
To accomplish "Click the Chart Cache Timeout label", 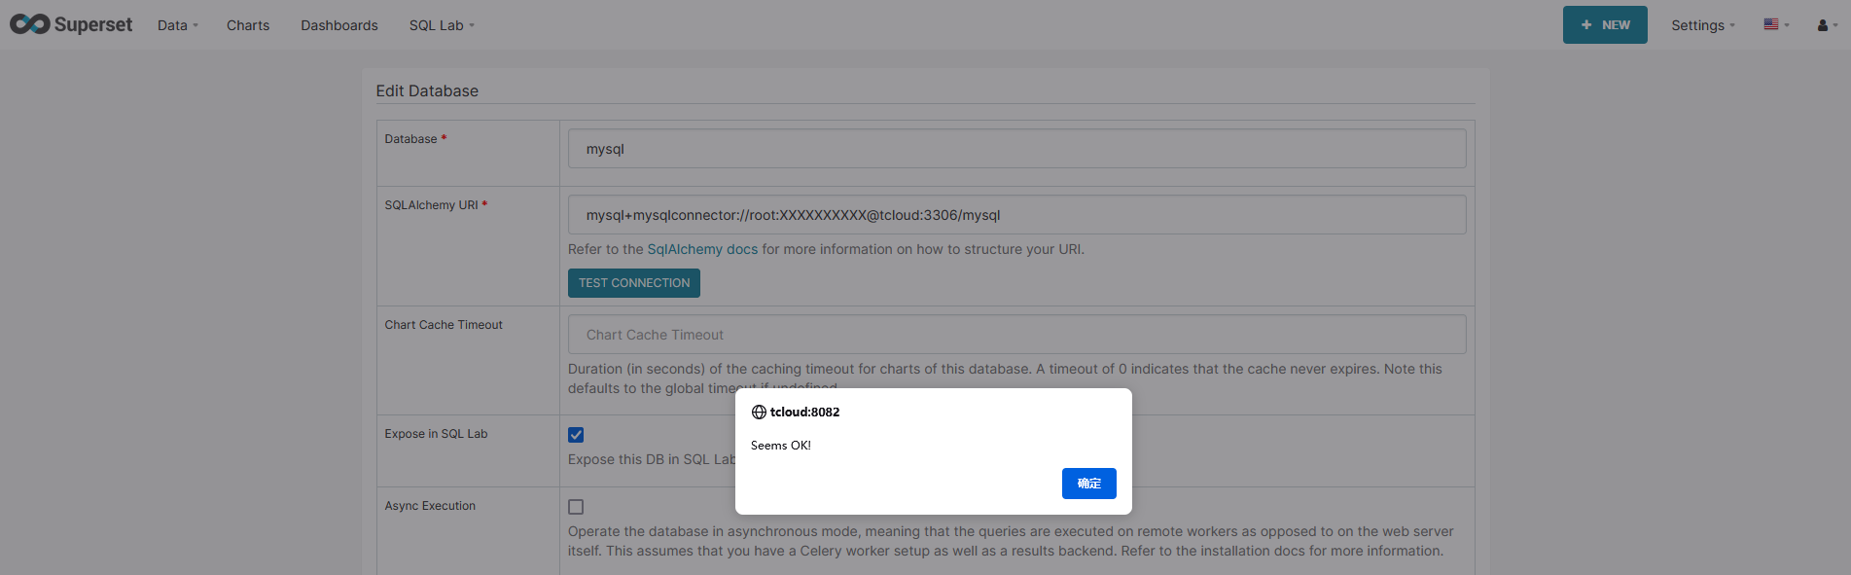I will pyautogui.click(x=444, y=325).
